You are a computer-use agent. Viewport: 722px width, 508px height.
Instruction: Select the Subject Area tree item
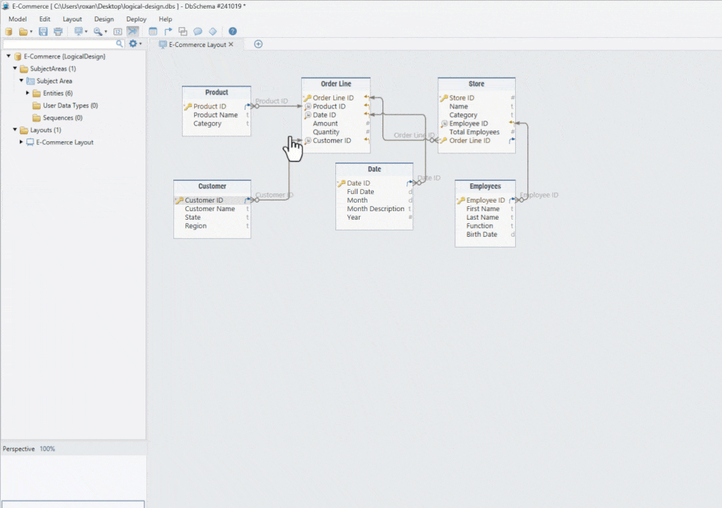click(x=54, y=81)
